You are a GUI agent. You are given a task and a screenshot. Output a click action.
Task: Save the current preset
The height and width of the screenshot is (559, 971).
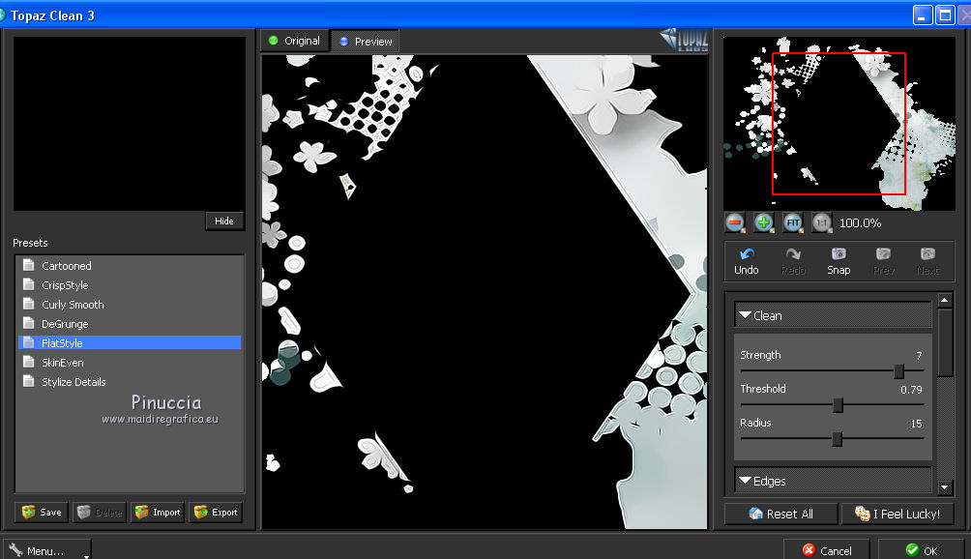[x=42, y=512]
